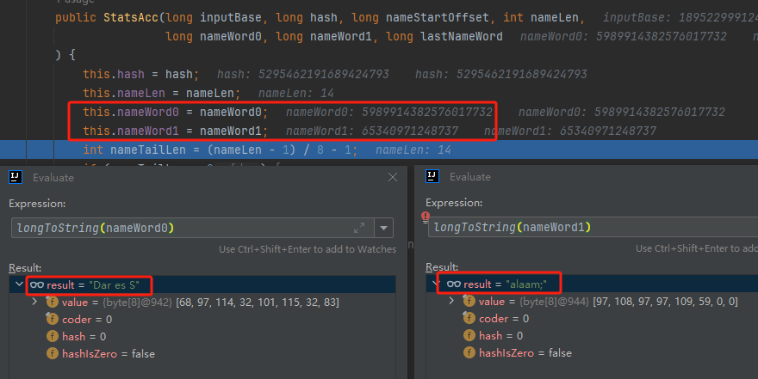Click "Evaluate" title of left dialog
This screenshot has height=379, width=758.
coord(53,177)
